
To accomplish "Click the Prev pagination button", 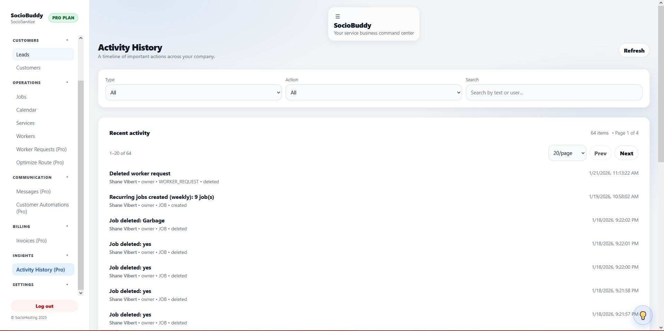I will (x=600, y=153).
